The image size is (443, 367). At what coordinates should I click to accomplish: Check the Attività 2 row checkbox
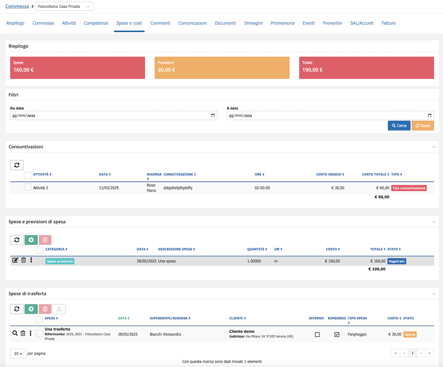click(28, 187)
